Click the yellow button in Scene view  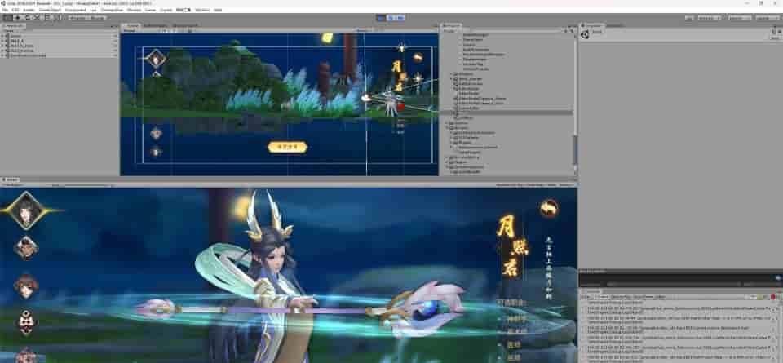287,147
